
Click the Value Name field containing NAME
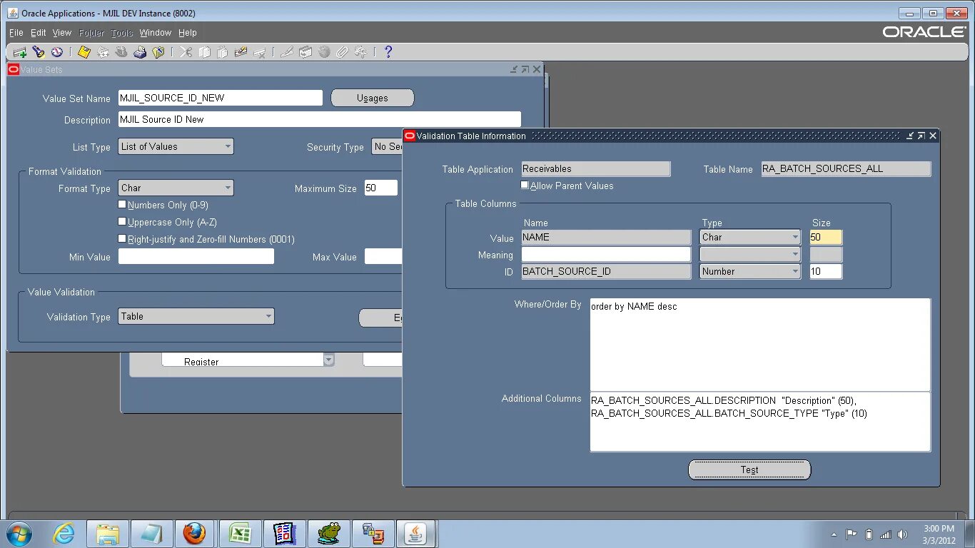click(x=606, y=237)
